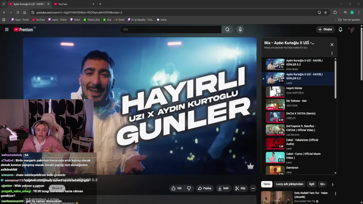The height and width of the screenshot is (204, 363).
Task: Click the page vertical scrollbar
Action: click(x=362, y=54)
